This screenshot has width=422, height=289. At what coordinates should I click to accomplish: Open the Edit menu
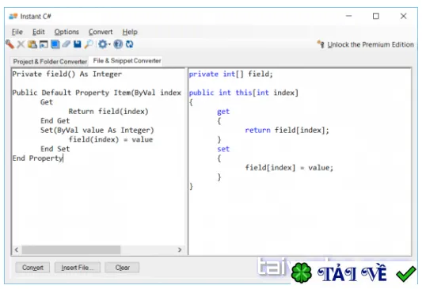(x=39, y=32)
